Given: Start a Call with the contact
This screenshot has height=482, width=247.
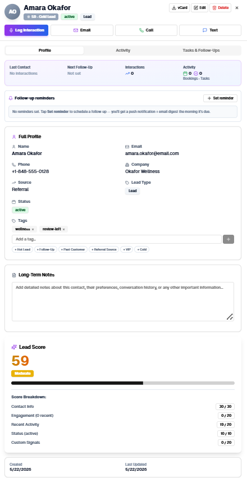Looking at the screenshot, I should pyautogui.click(x=146, y=30).
